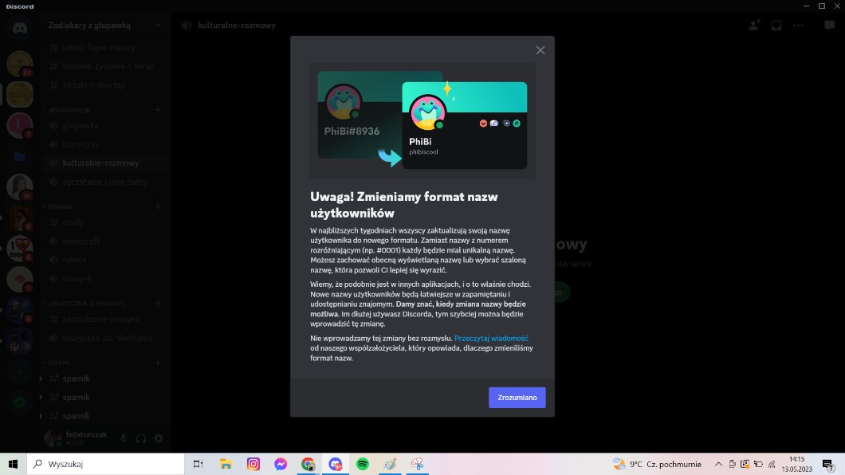The height and width of the screenshot is (475, 845).
Task: Expand the 'Zodiakary z głupawką' server dropdown
Action: coord(158,26)
